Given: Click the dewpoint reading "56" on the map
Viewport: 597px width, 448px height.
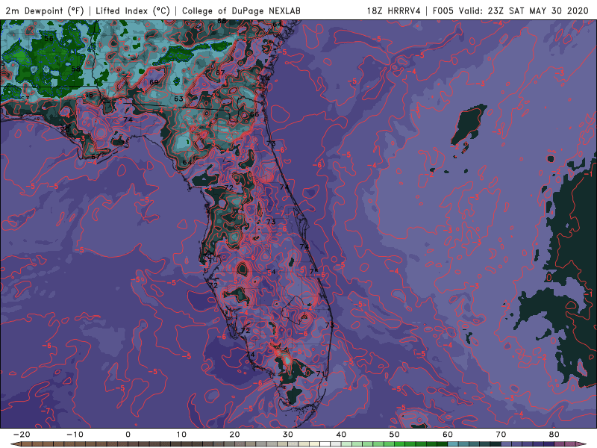Looking at the screenshot, I should [x=49, y=39].
